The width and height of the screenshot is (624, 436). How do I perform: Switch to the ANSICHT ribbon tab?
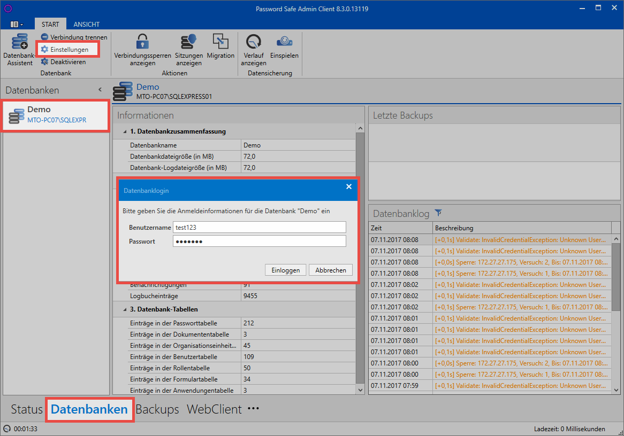coord(86,24)
